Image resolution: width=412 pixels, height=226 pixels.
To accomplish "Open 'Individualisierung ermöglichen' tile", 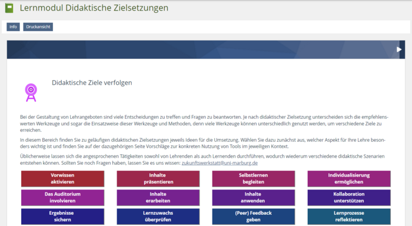I will pyautogui.click(x=349, y=179).
